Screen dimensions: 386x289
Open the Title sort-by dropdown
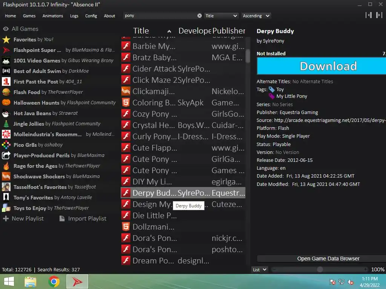pyautogui.click(x=221, y=16)
